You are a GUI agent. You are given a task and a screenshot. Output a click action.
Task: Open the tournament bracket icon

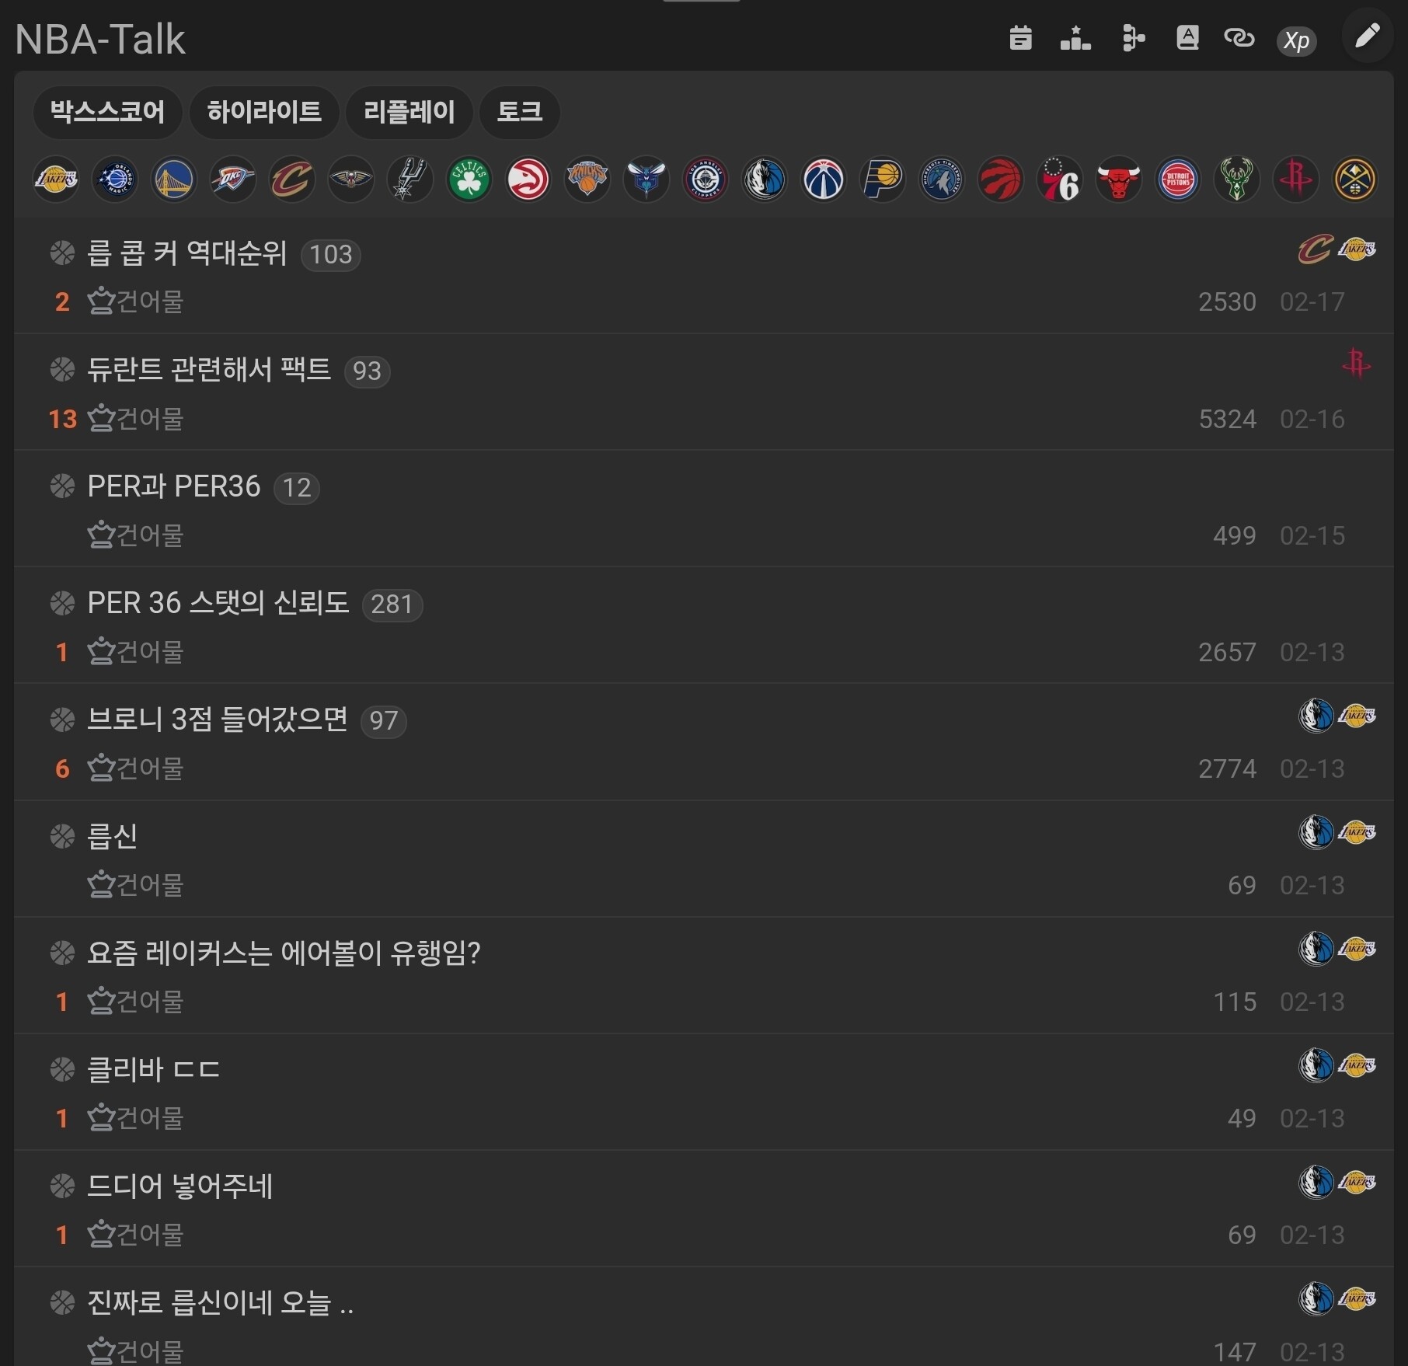1133,37
